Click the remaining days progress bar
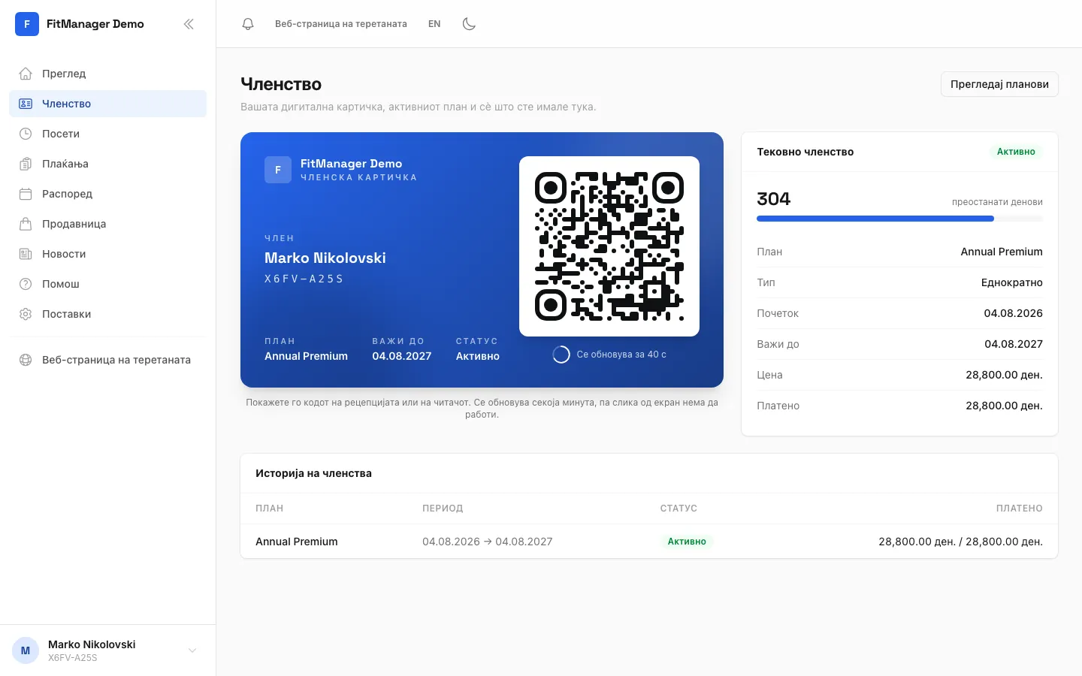 [899, 219]
